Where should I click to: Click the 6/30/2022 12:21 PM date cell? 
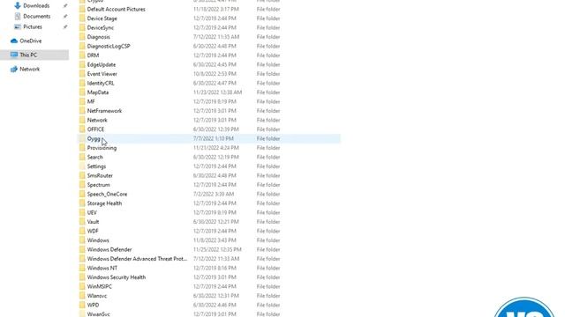tap(215, 222)
